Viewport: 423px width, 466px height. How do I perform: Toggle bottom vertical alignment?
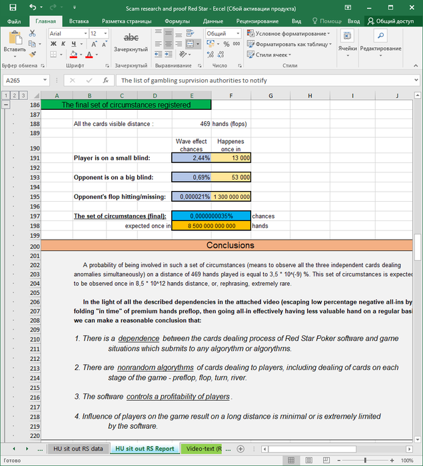point(179,33)
